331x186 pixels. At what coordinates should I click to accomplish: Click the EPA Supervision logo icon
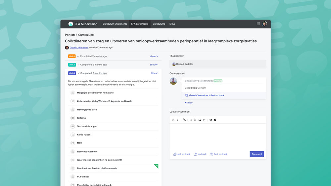point(71,24)
